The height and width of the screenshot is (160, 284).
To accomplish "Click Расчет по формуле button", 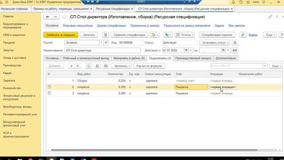I will pos(149,66).
